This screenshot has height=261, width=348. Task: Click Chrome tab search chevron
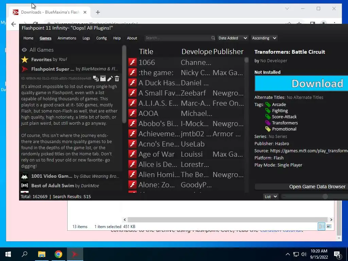(287, 8)
